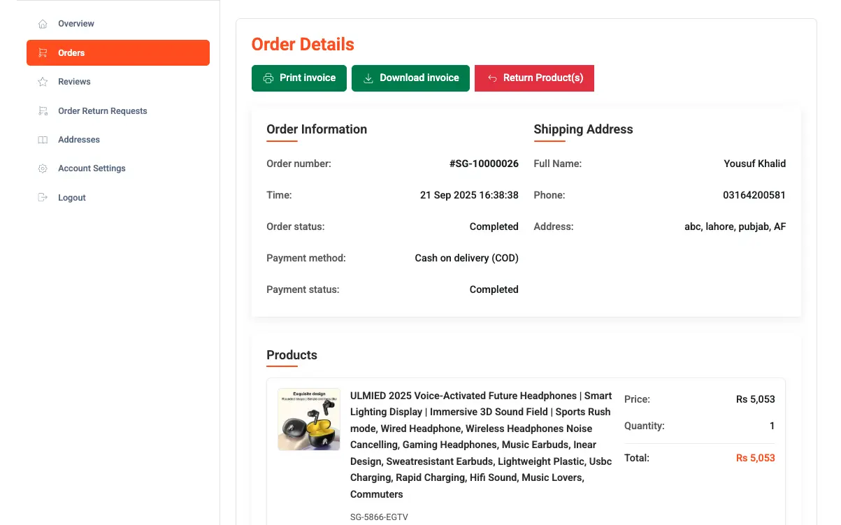The width and height of the screenshot is (841, 525).
Task: Open Account Settings
Action: coord(92,168)
